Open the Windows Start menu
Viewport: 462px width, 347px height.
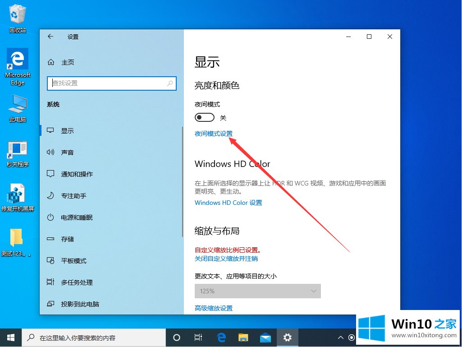pyautogui.click(x=11, y=337)
